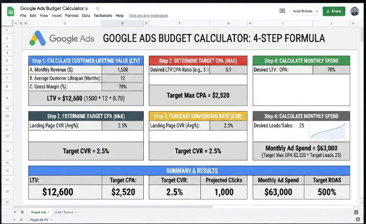Star the Google Ads Budget Calculator document
This screenshot has height=224, width=366.
(x=98, y=8)
